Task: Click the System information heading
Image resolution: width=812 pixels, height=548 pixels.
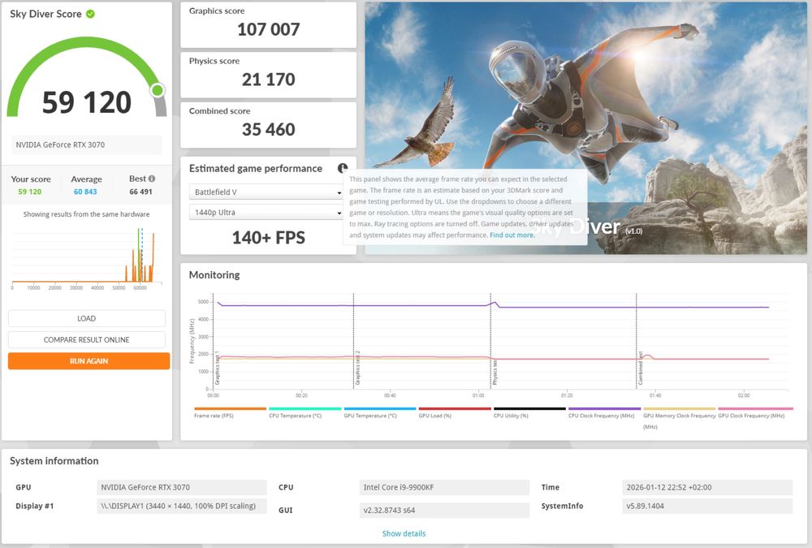Action: coord(54,461)
